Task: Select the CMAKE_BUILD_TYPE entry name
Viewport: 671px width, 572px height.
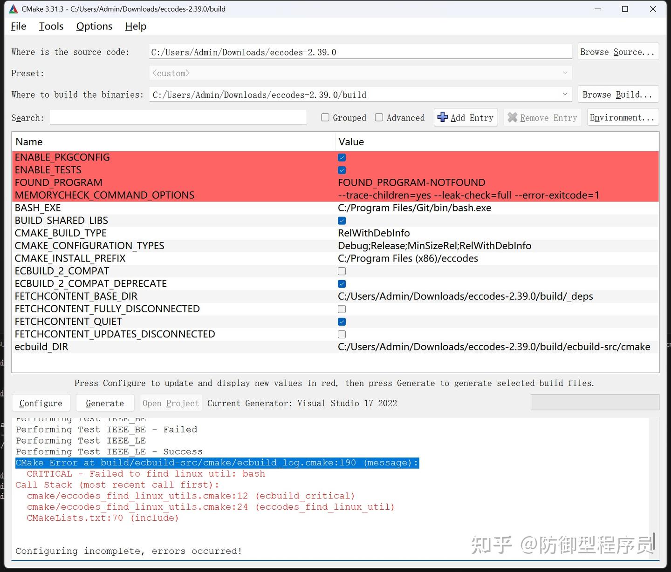Action: pyautogui.click(x=61, y=233)
